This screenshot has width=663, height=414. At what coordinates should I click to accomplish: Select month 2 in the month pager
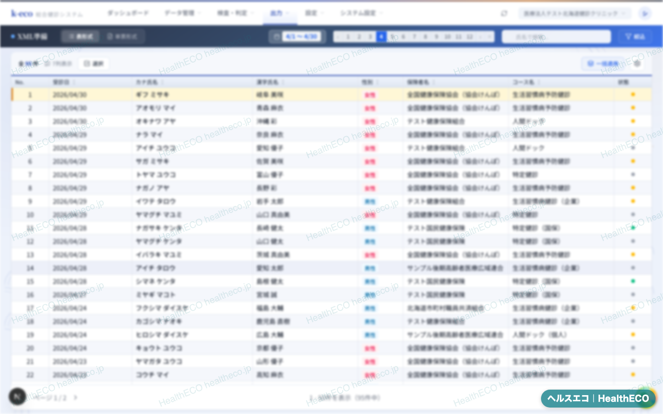[x=359, y=37]
